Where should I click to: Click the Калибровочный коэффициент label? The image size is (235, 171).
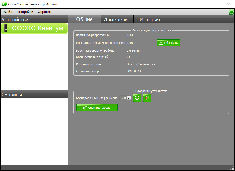pos(97,98)
